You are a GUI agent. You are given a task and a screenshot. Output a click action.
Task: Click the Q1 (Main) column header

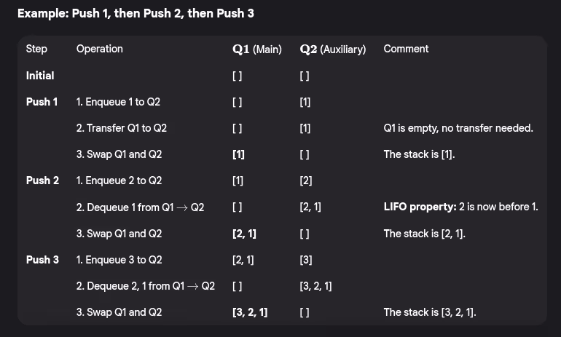click(x=256, y=49)
